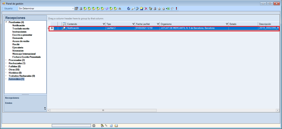Open the Contenido column filter
Viewport: 282px width, 129px height.
tap(104, 24)
